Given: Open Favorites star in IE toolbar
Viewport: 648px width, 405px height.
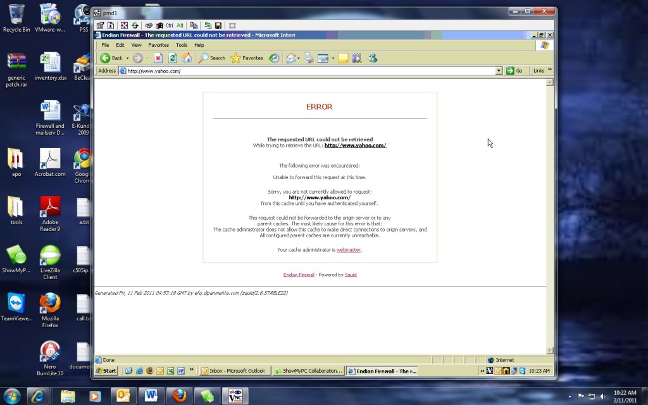Looking at the screenshot, I should click(x=235, y=58).
